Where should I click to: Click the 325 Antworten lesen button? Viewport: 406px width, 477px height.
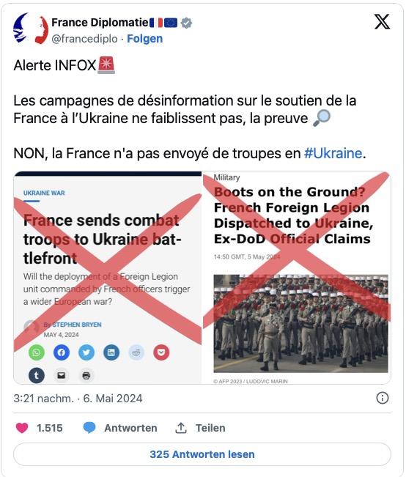[202, 454]
